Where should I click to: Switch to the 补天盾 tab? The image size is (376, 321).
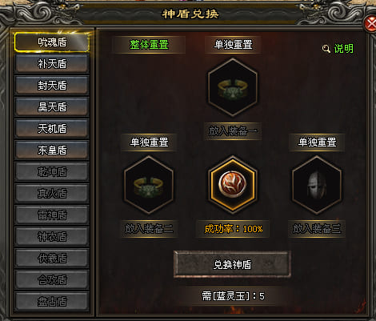(52, 64)
